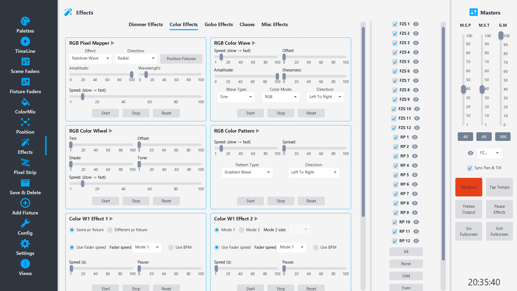The image size is (517, 291).
Task: Open the Palettes panel icon
Action: 25,21
